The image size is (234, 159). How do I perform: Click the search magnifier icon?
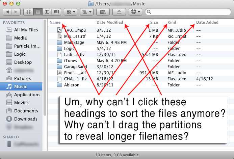[x=149, y=12]
